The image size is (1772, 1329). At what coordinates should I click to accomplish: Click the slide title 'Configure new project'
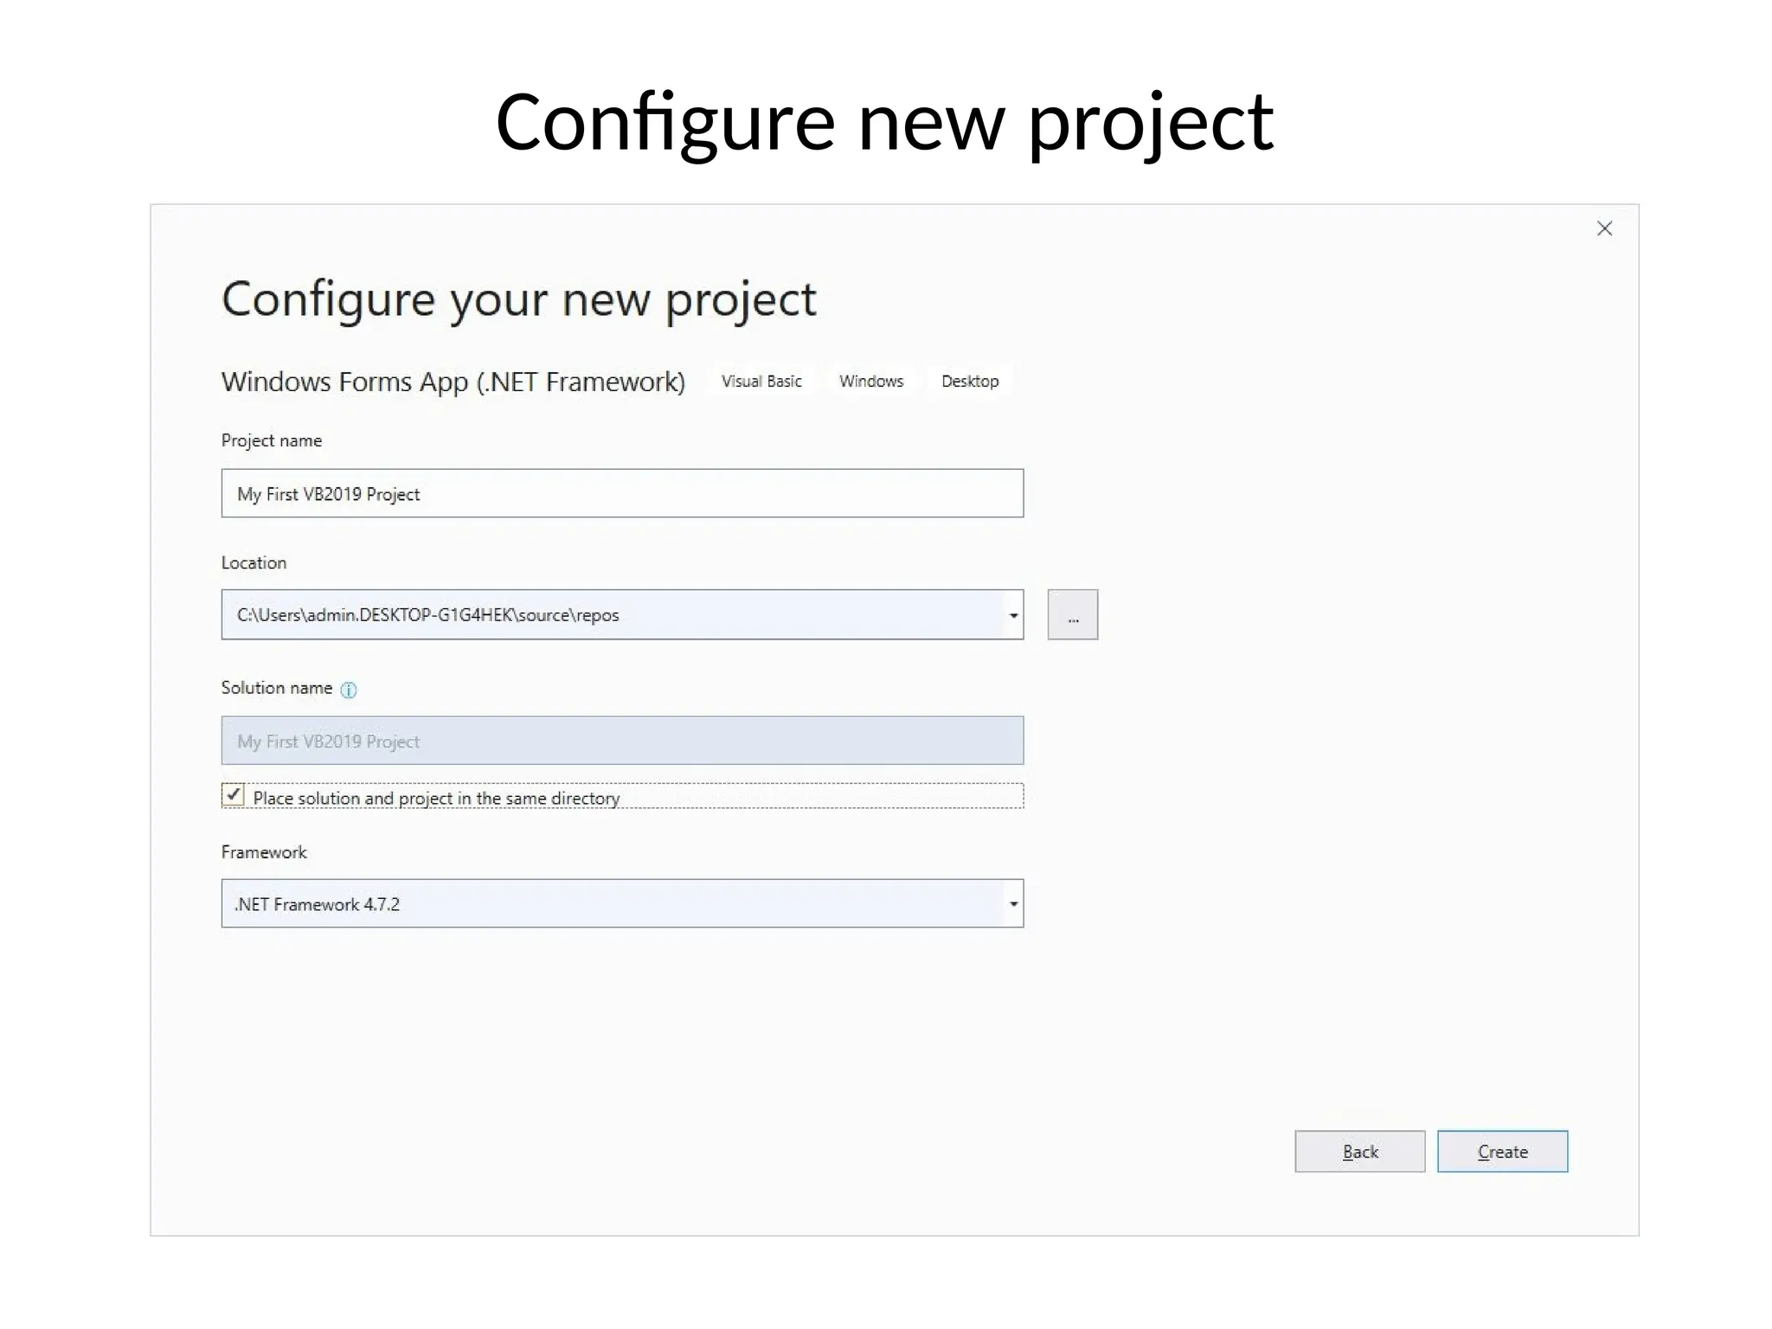884,122
